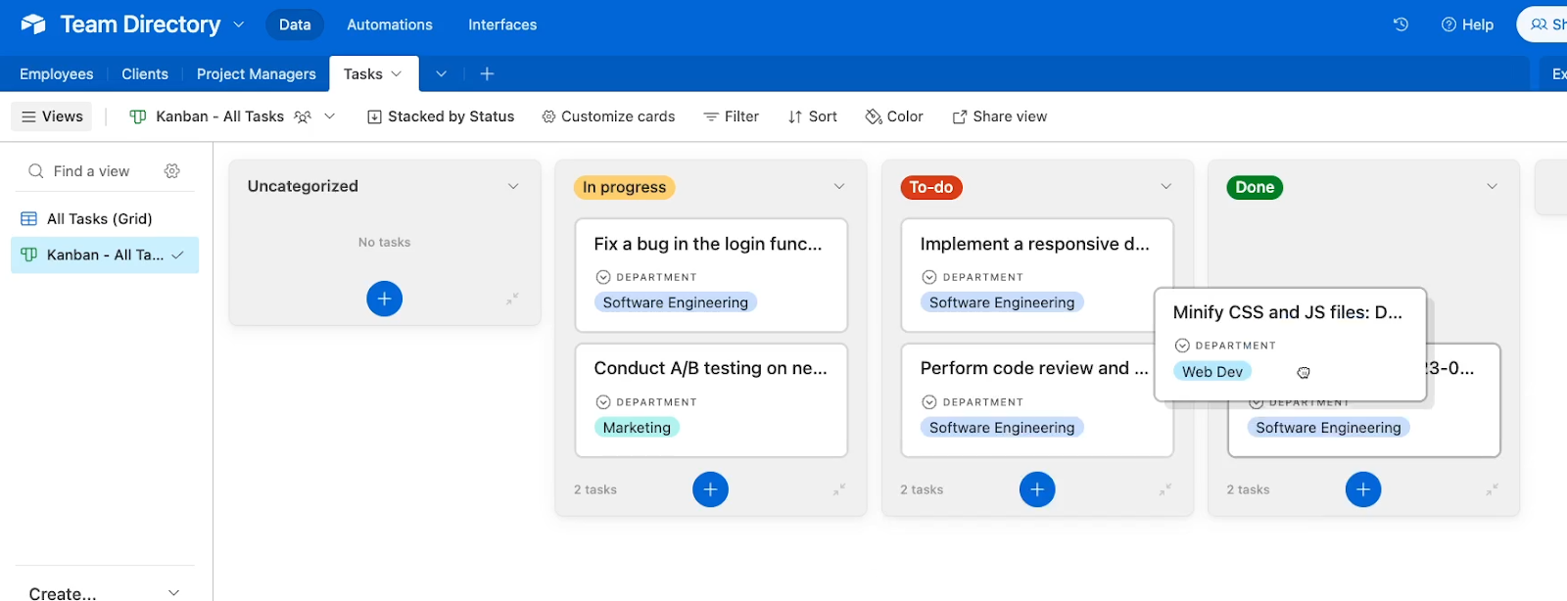Click the Find a view search field

click(x=92, y=171)
